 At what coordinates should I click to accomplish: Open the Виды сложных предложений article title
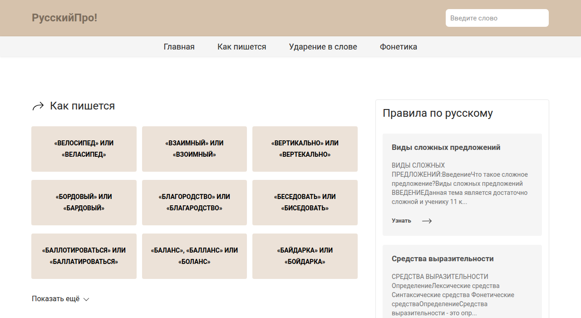click(446, 147)
